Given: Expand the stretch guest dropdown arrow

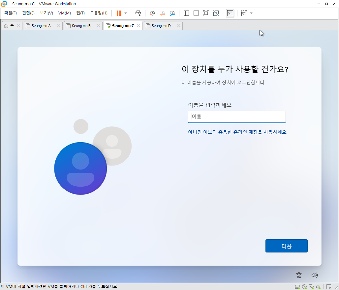Looking at the screenshot, I should coord(251,13).
